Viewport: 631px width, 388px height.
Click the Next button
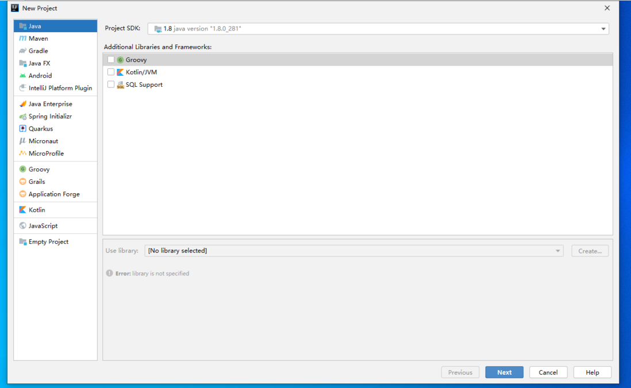click(504, 372)
